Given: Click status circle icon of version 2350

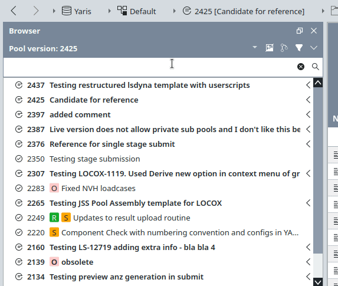Looking at the screenshot, I should (x=19, y=159).
